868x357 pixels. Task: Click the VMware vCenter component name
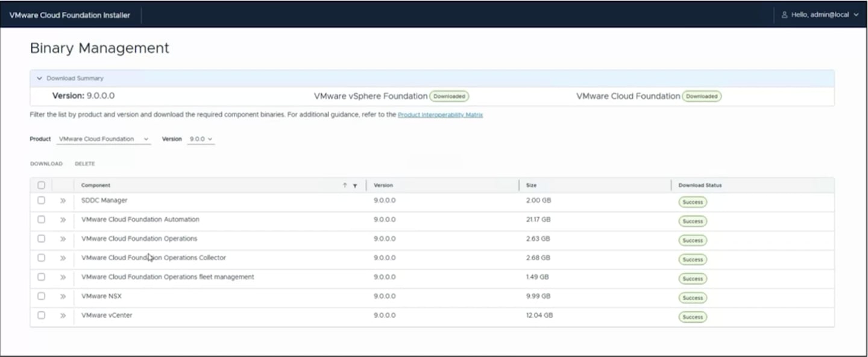(107, 315)
